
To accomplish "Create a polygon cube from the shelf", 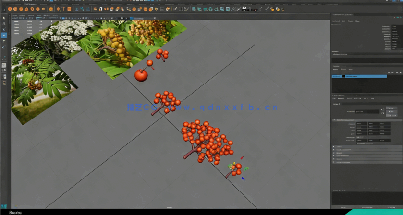I will (x=15, y=9).
